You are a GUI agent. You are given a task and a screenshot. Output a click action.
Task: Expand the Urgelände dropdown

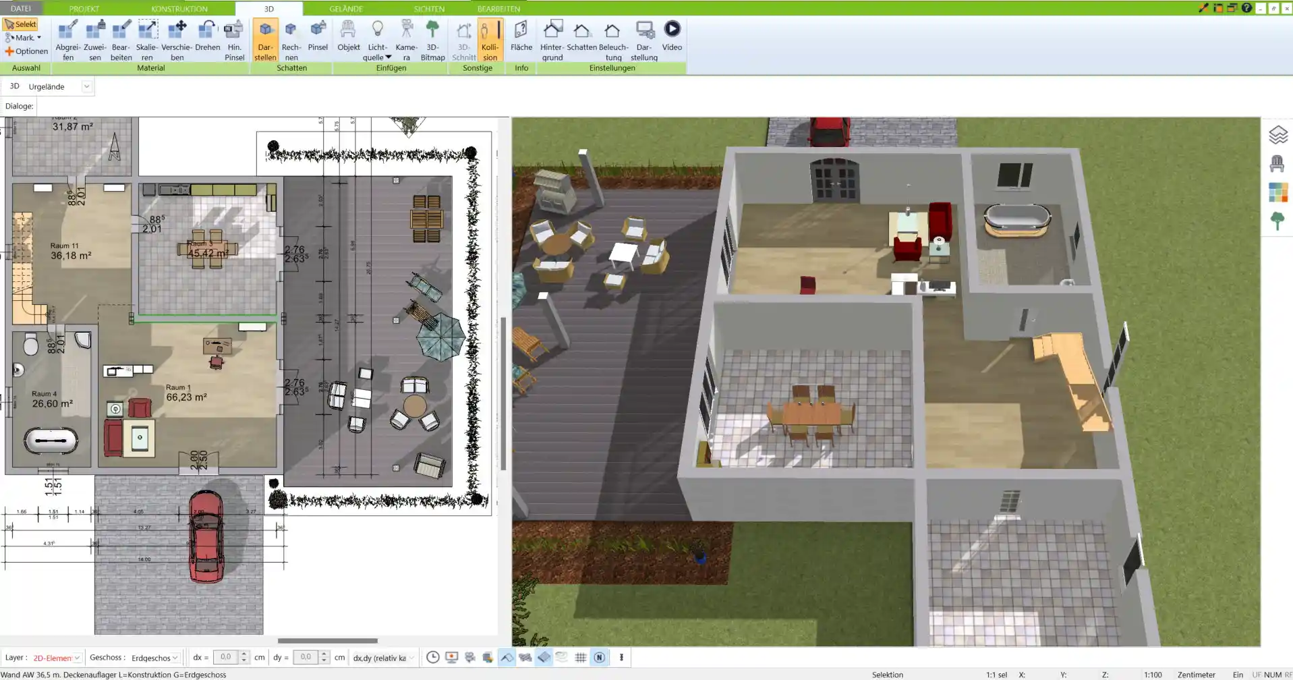pyautogui.click(x=86, y=86)
